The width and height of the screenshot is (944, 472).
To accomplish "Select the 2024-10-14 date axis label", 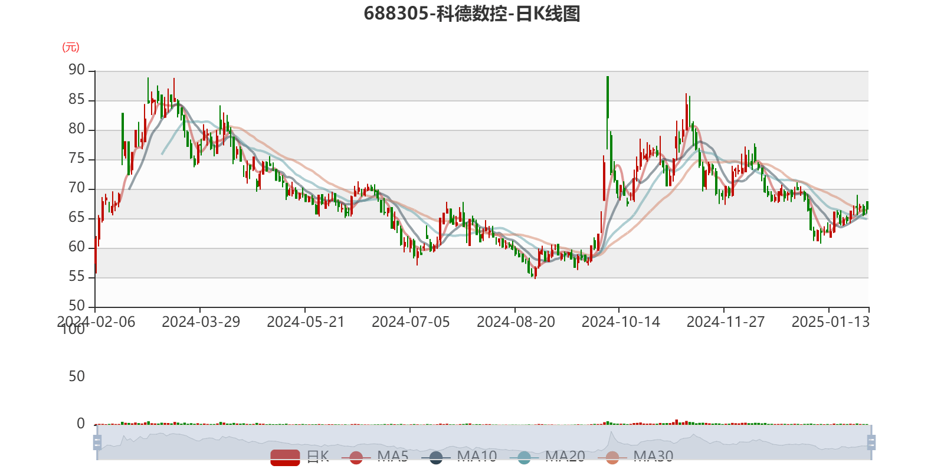I will coord(620,322).
